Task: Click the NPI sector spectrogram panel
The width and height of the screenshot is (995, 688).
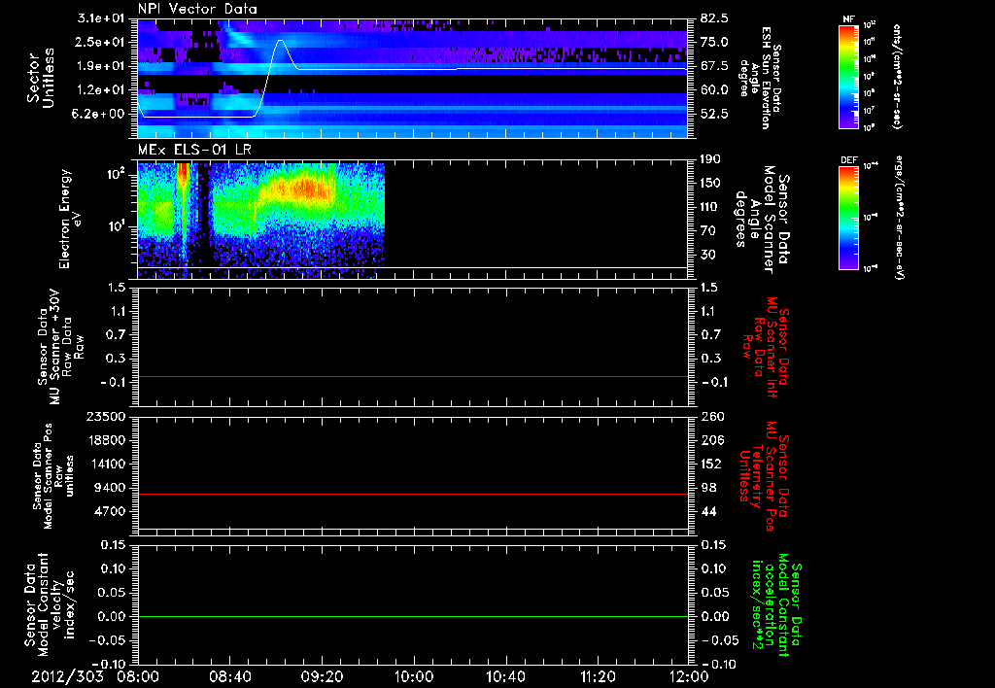Action: pos(412,79)
